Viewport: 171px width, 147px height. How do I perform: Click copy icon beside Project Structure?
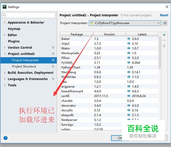click(x=53, y=66)
